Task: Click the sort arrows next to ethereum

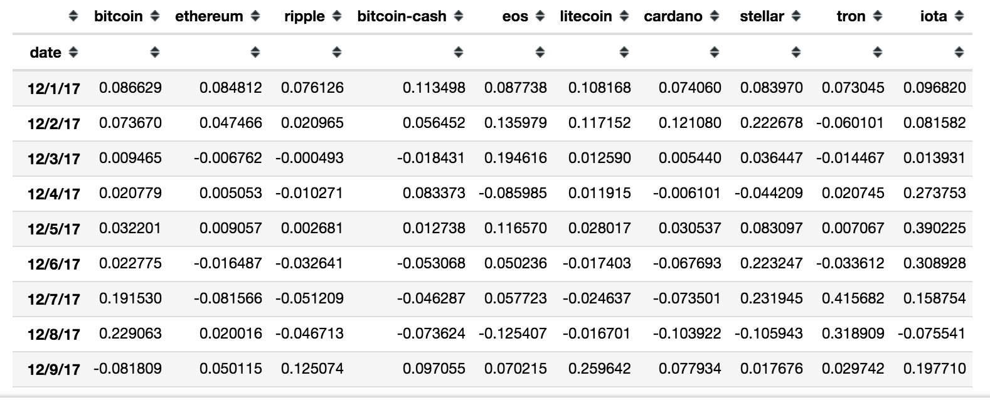Action: coord(255,17)
